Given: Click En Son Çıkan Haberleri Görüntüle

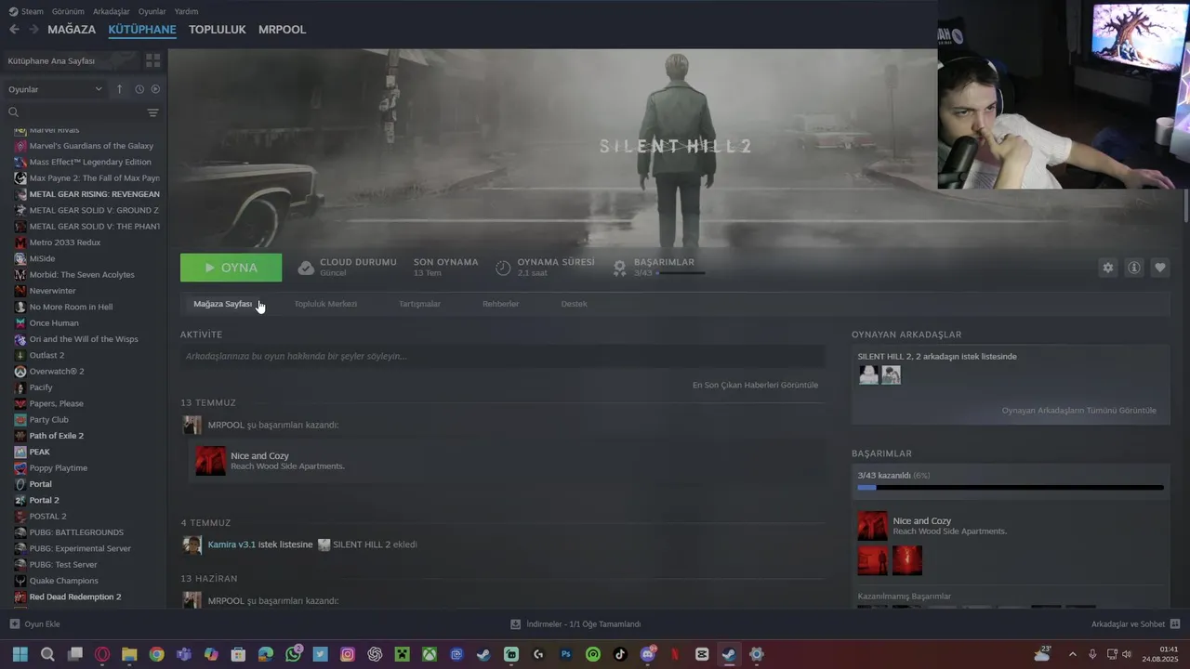Looking at the screenshot, I should tap(755, 385).
